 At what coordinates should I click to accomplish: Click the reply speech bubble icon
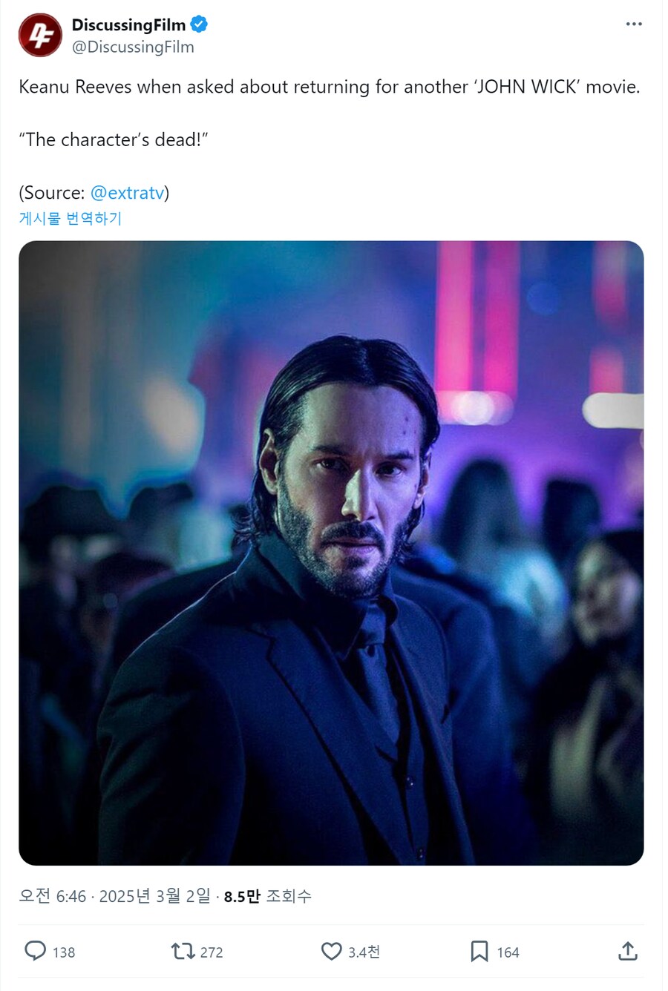click(35, 951)
